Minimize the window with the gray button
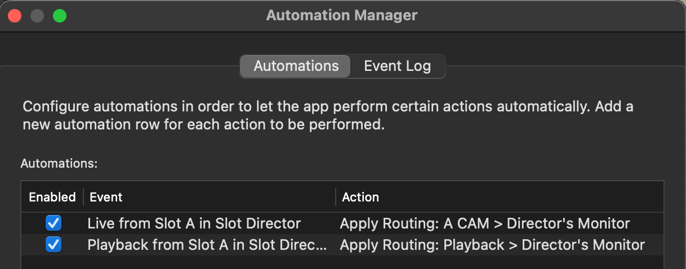 [37, 16]
